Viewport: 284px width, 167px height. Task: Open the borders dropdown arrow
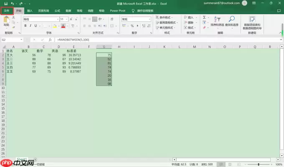coord(49,26)
